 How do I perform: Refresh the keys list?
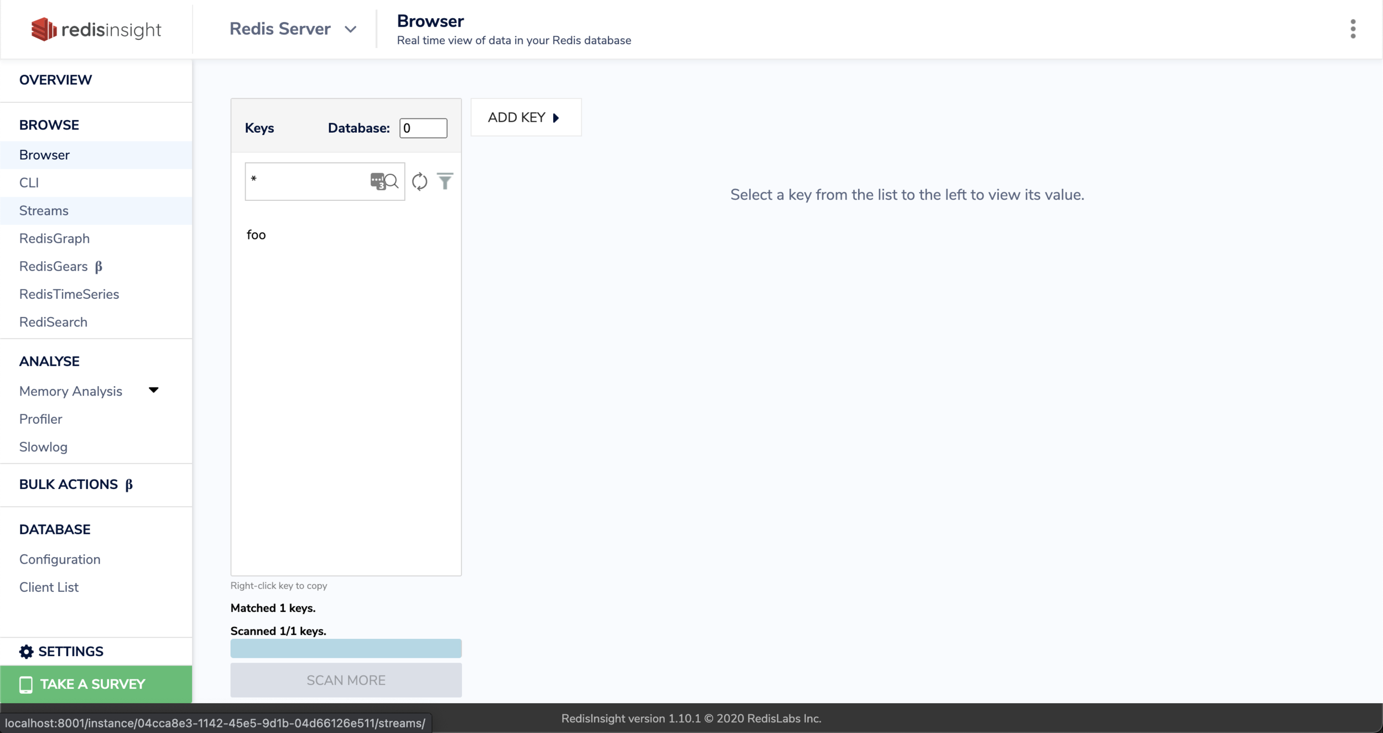click(x=419, y=181)
